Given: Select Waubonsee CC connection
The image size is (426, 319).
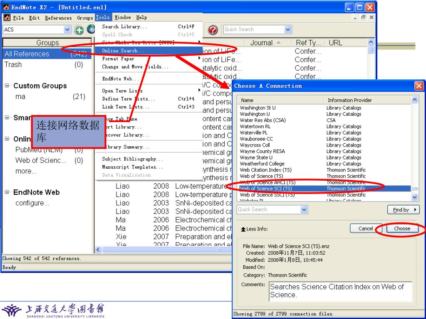Looking at the screenshot, I should (x=324, y=139).
